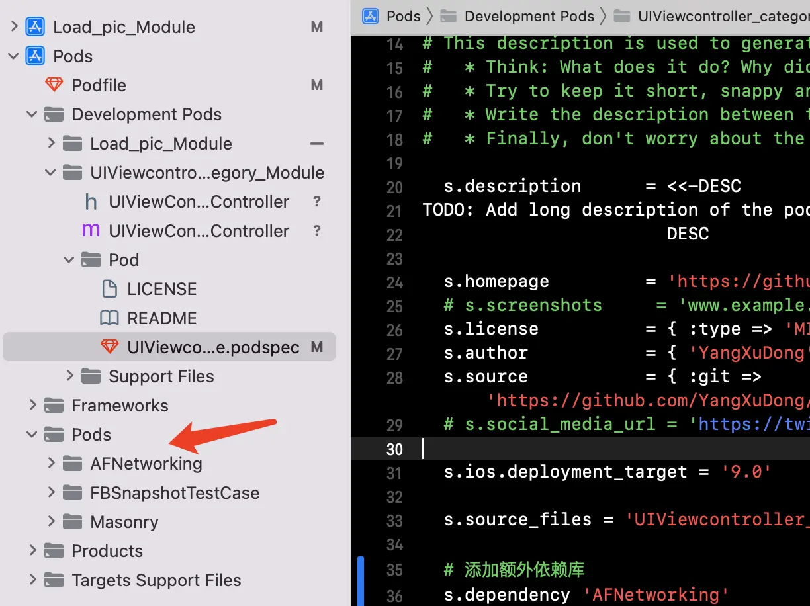Screen dimensions: 810x606
Task: Collapse the UIViewcontro...egory_Module folder
Action: 50,173
